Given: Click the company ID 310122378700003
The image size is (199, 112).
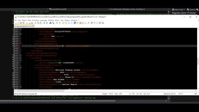Looking at the screenshot, I should [62, 32].
